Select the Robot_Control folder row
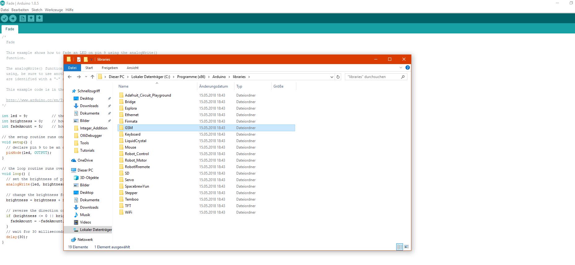Image resolution: width=575 pixels, height=265 pixels. tap(206, 154)
